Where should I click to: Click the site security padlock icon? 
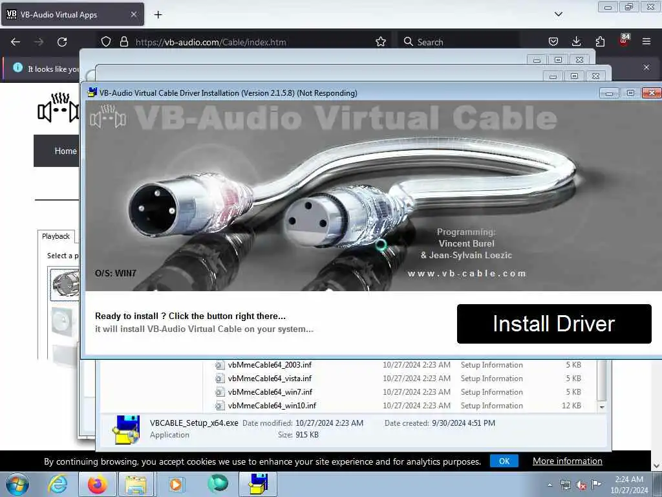click(123, 41)
